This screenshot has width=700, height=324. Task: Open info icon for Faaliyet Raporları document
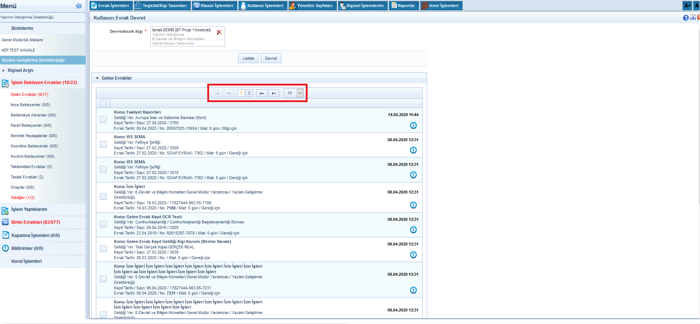413,125
